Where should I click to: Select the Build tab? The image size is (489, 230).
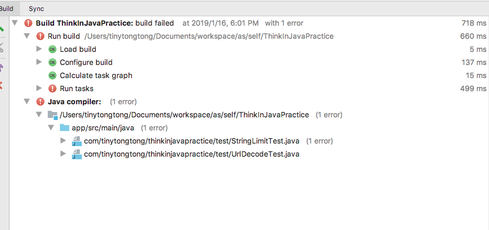[x=6, y=8]
